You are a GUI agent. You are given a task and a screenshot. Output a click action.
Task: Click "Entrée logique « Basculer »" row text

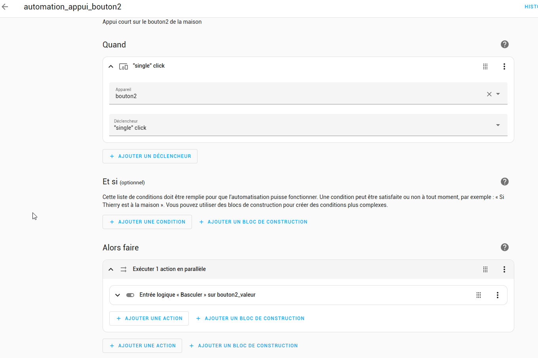coord(198,295)
